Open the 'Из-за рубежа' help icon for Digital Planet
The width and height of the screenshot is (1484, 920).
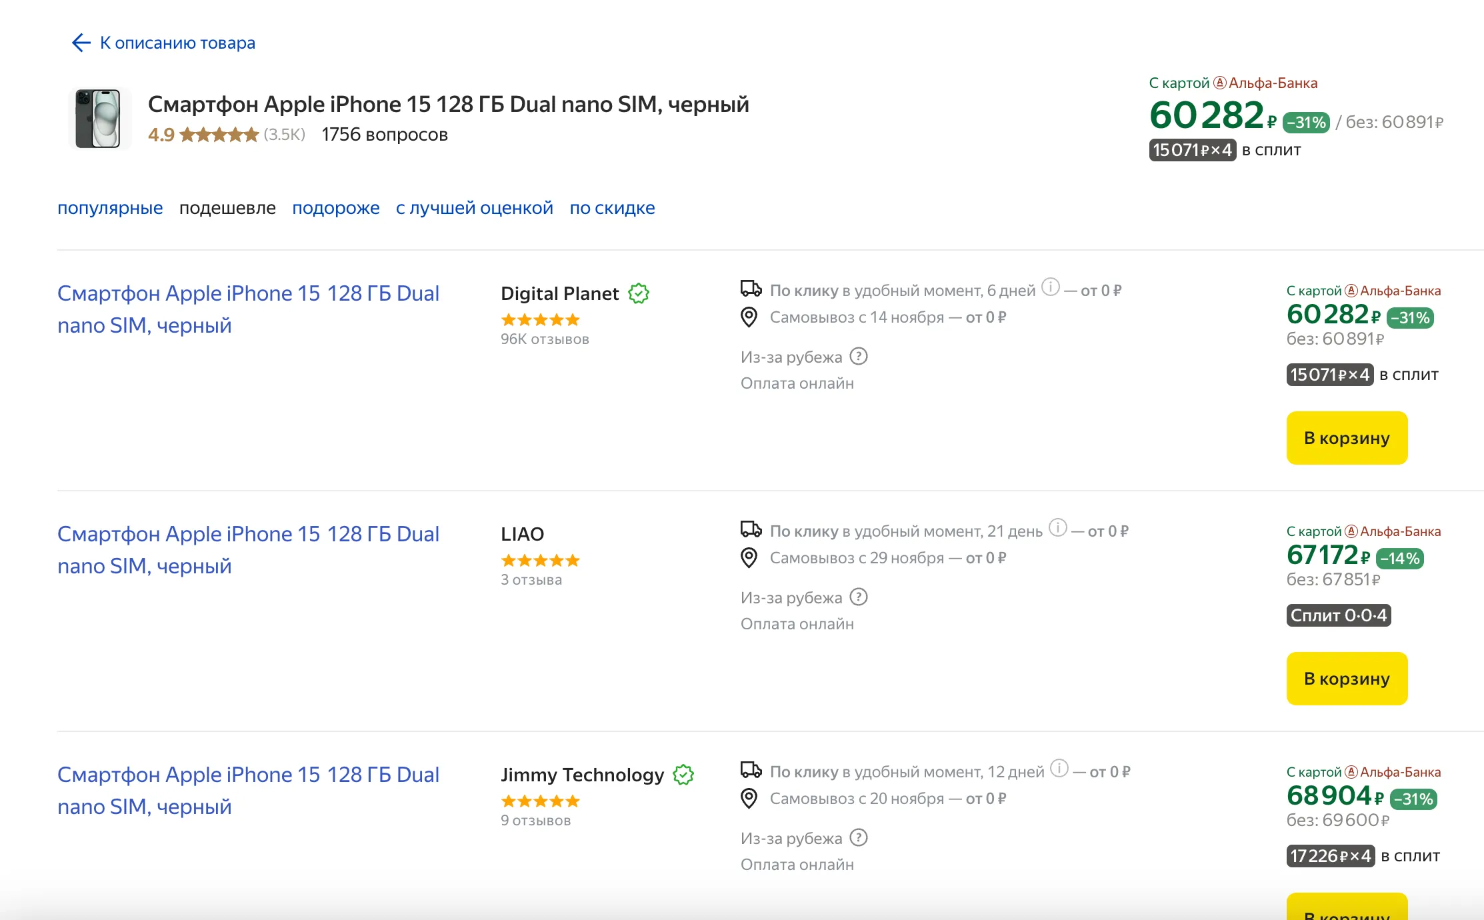pos(859,357)
